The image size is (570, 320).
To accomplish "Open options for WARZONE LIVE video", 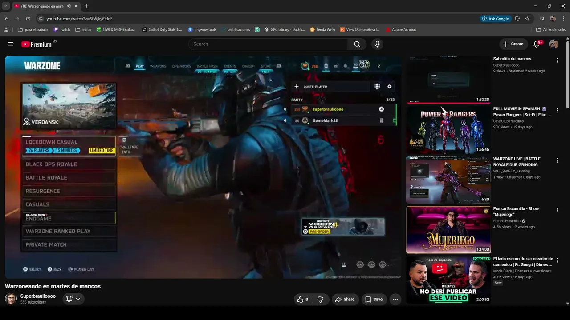I will pyautogui.click(x=558, y=160).
